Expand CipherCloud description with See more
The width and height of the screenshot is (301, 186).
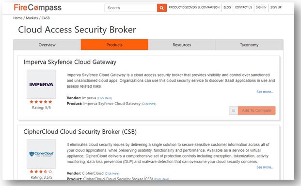pyautogui.click(x=265, y=167)
